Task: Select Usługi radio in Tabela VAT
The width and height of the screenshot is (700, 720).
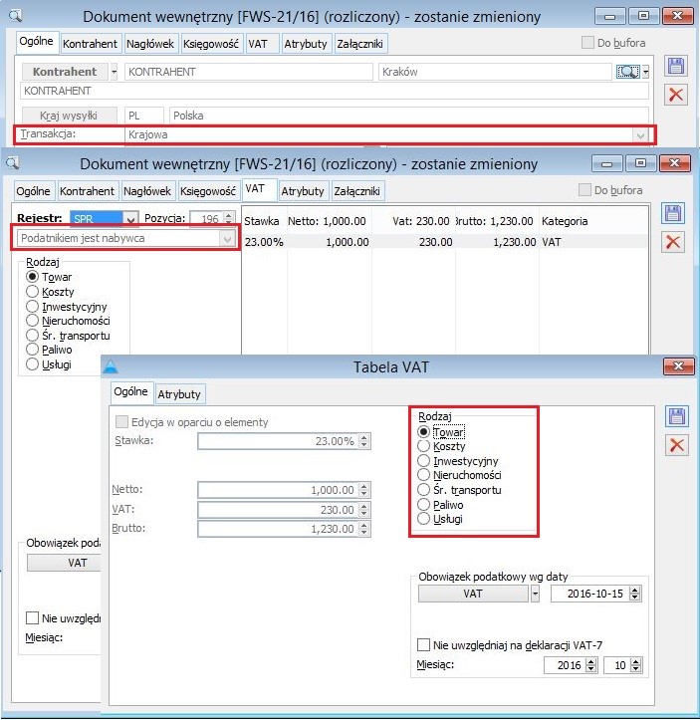Action: [423, 519]
